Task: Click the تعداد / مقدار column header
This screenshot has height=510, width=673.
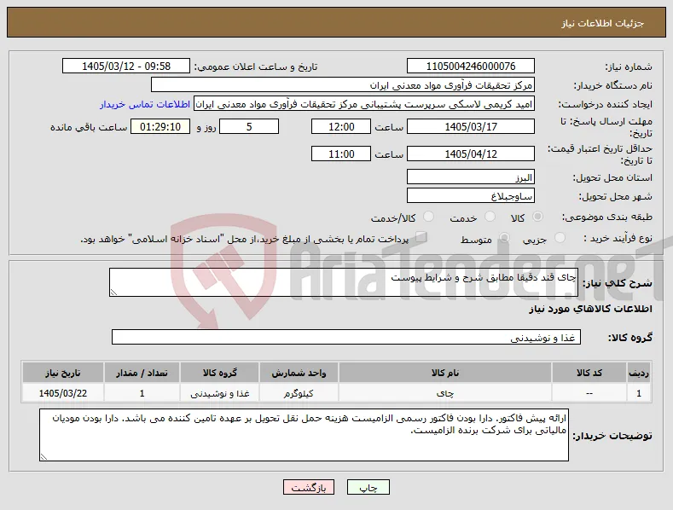Action: coord(142,373)
